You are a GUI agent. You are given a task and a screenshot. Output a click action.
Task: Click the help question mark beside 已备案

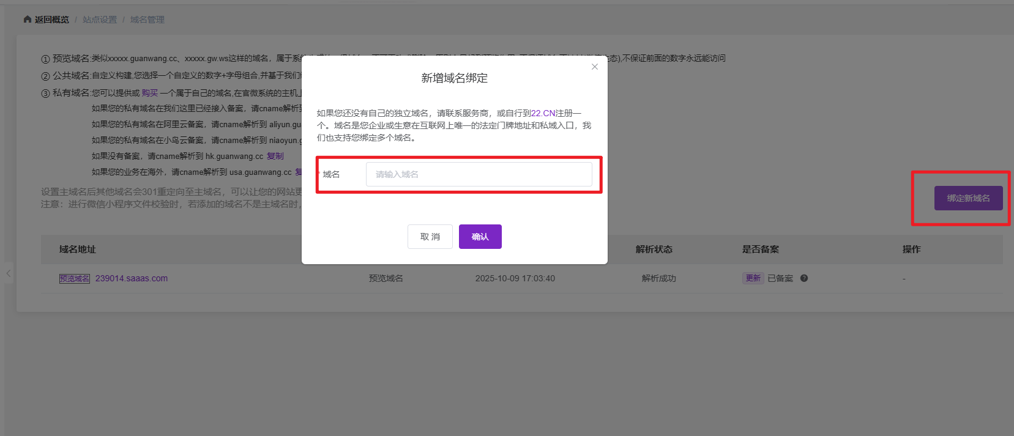804,278
